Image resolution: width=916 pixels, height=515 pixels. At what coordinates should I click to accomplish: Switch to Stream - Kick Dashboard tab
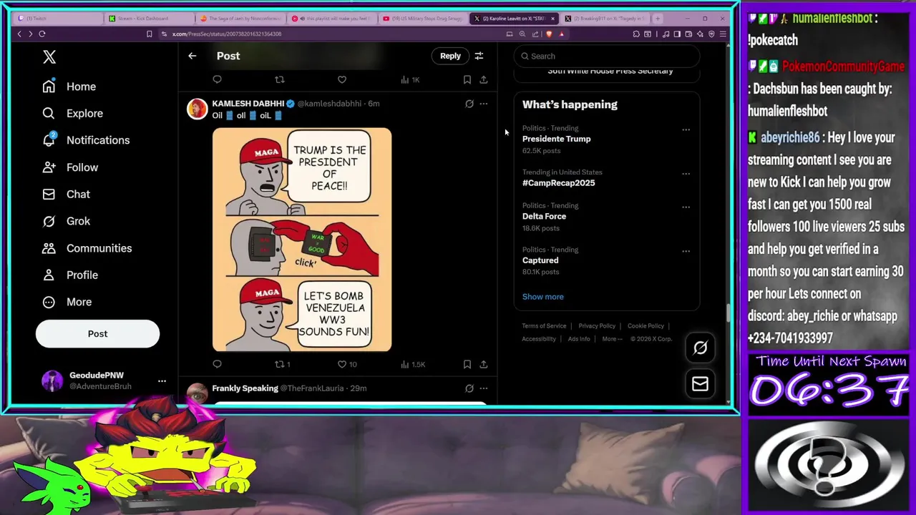[x=148, y=18]
